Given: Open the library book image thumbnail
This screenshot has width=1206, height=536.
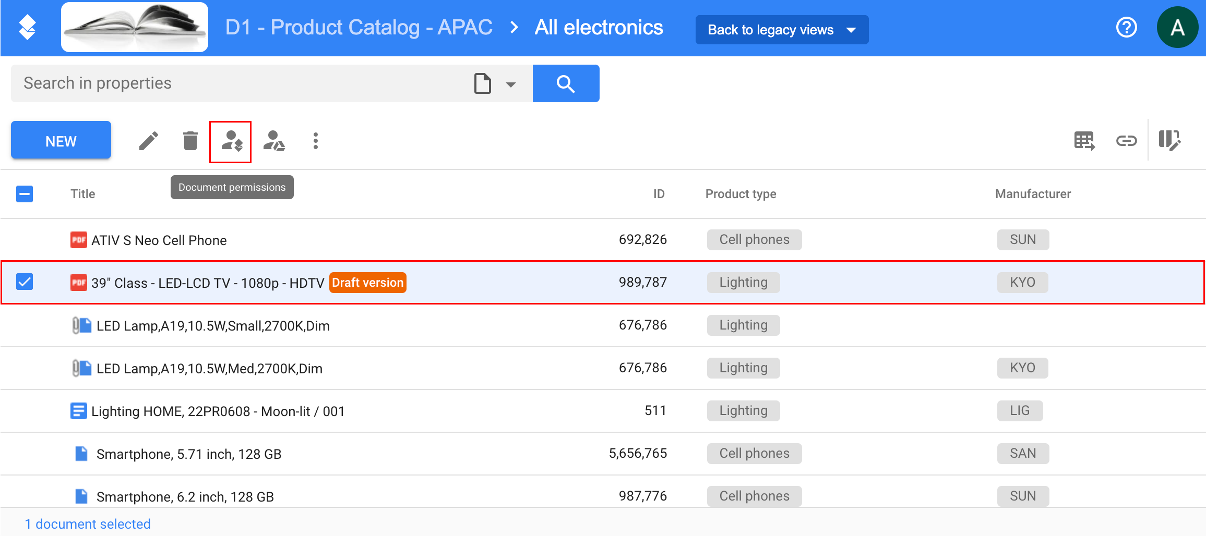Looking at the screenshot, I should pos(135,27).
